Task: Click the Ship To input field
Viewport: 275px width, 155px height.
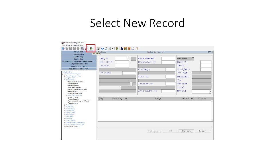Action: (x=170, y=76)
